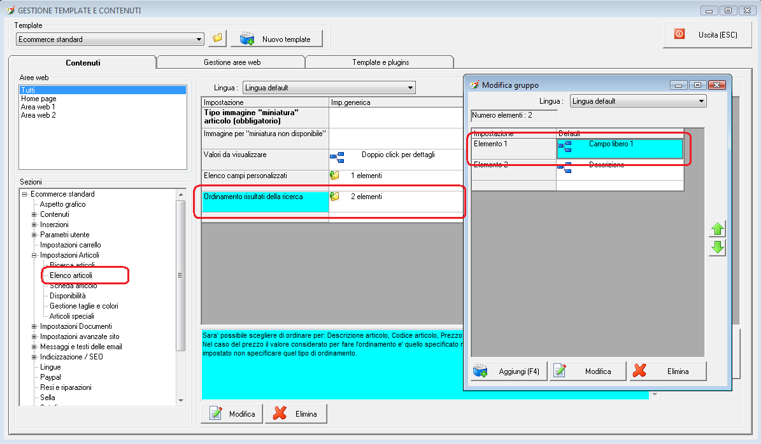Click Elimina button in Modifica gruppo
Screen dimensions: 761x444
coord(668,371)
